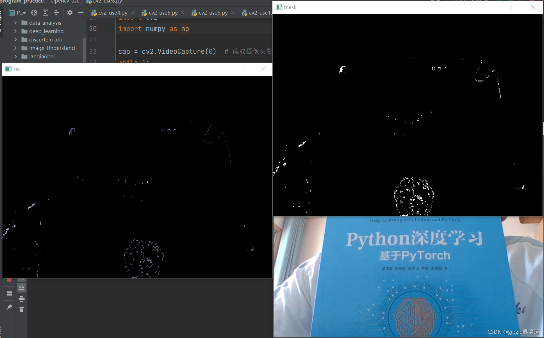Click the layout icon in Run panel
The image size is (544, 338).
pyautogui.click(x=9, y=293)
